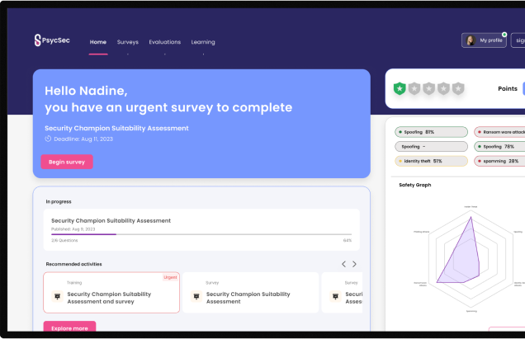Viewport: 525px width, 339px height.
Task: Click the icon on the middle Survey card
Action: point(196,297)
